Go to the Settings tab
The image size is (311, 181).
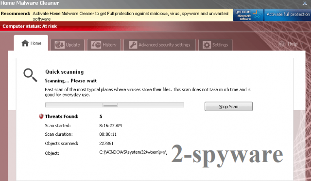pyautogui.click(x=215, y=45)
